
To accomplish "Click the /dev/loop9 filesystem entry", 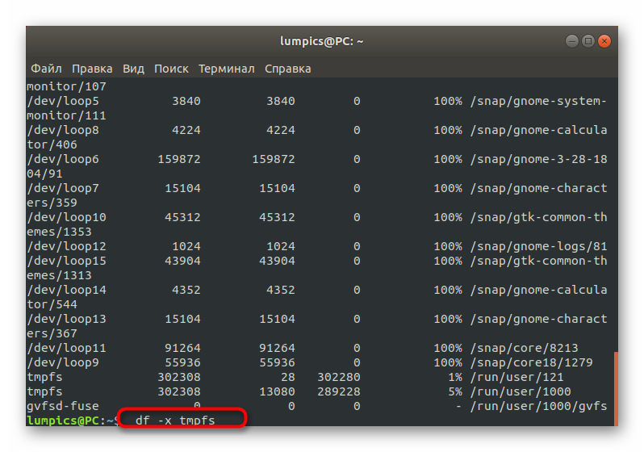I will pos(63,363).
